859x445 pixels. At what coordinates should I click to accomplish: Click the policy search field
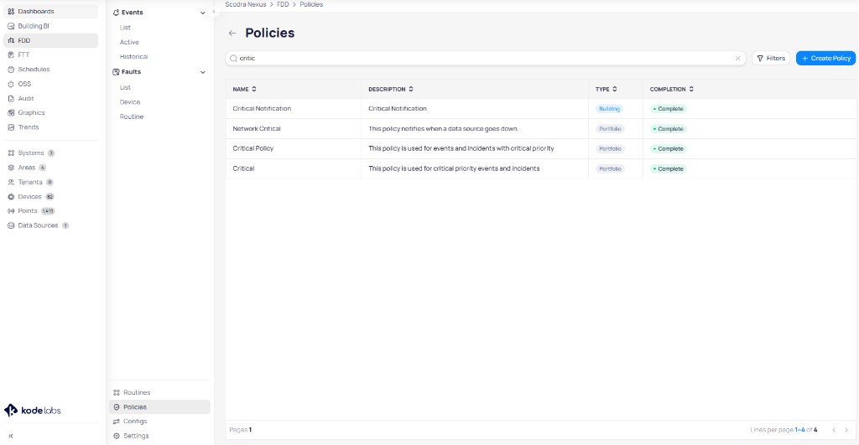pos(486,58)
